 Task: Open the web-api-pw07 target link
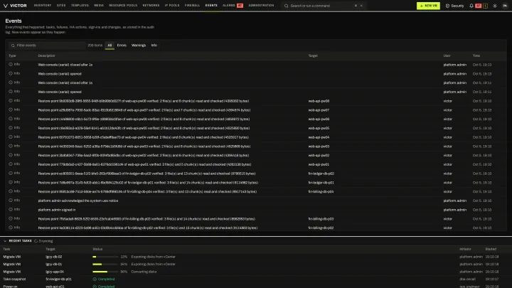pos(319,110)
